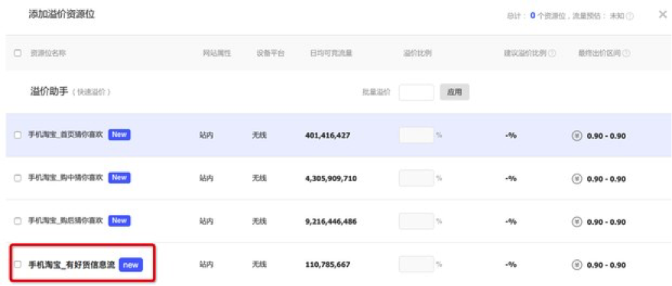Image resolution: width=672 pixels, height=286 pixels.
Task: Focus premium percent field for 购中猜你喜欢
Action: point(417,178)
